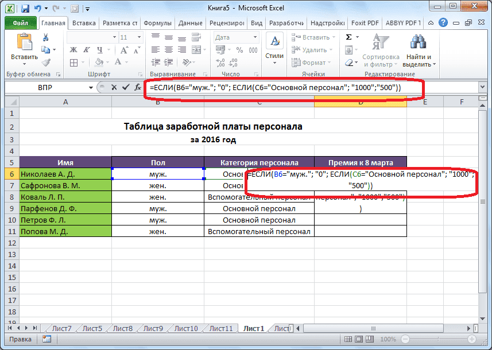This screenshot has height=350, width=492.
Task: Open the Name Box dropdown showing ВПР
Action: 91,88
